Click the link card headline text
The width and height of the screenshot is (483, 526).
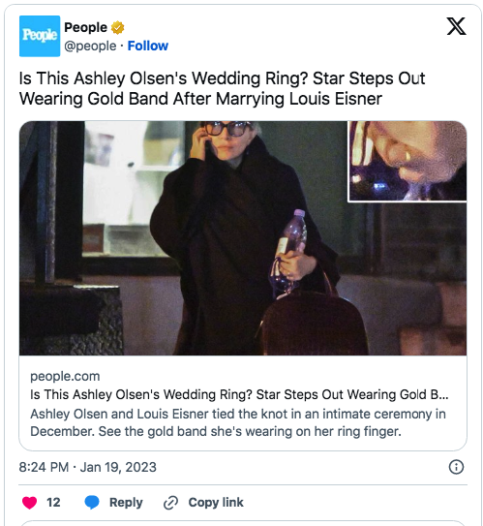pos(239,394)
